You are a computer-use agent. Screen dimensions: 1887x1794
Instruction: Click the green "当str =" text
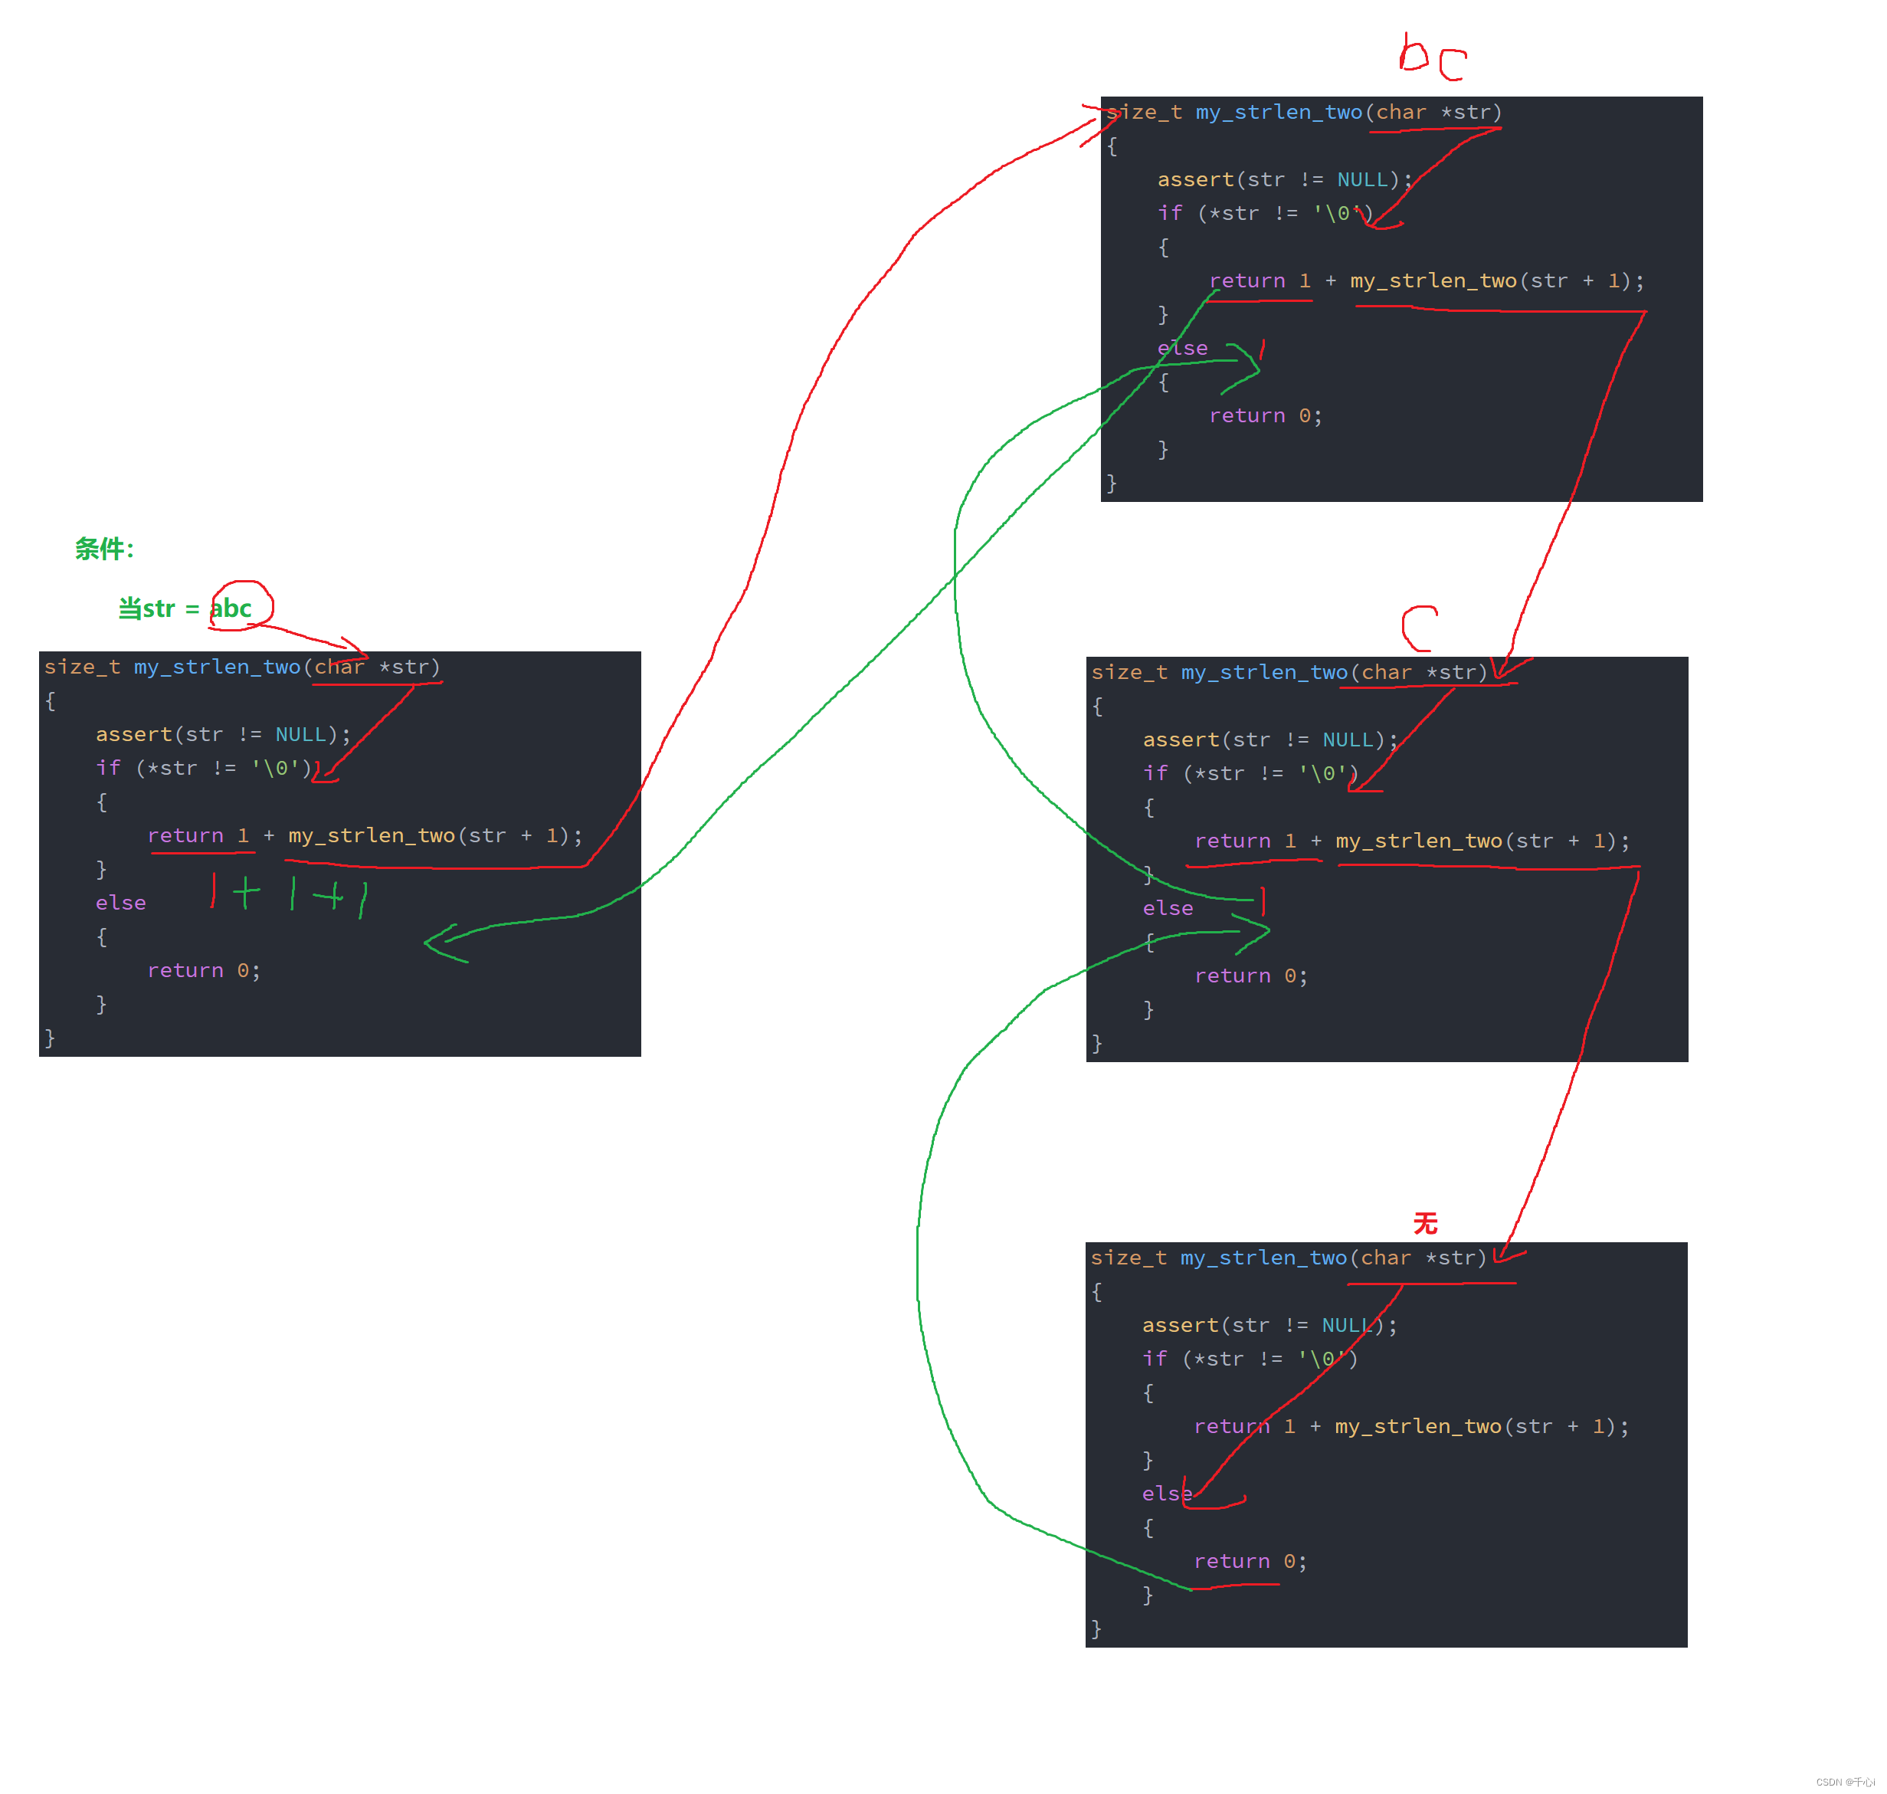pyautogui.click(x=159, y=608)
